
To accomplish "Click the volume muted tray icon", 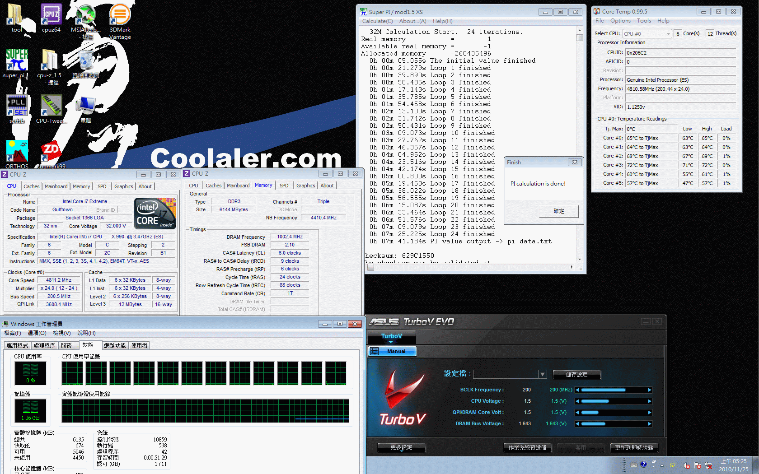I will pyautogui.click(x=687, y=465).
